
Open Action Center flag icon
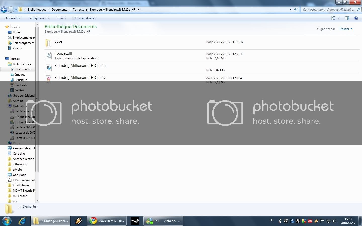coord(322,221)
